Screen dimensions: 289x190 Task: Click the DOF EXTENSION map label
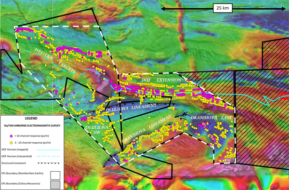coord(161,80)
